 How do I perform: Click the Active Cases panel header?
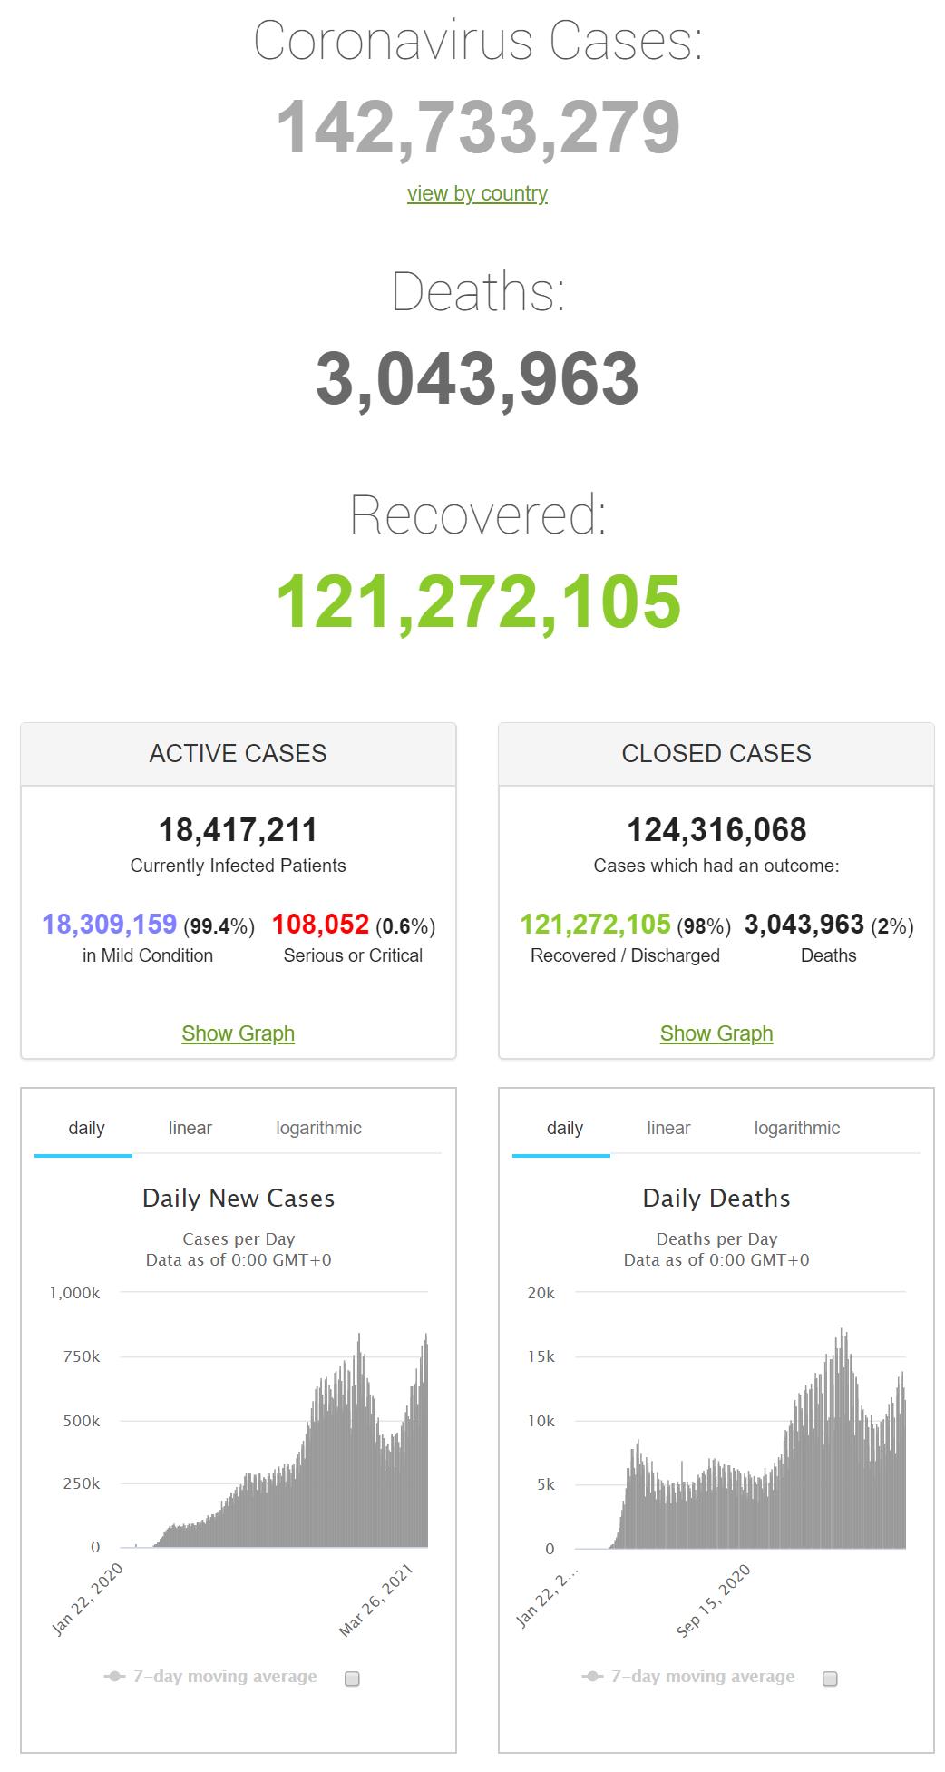tap(238, 754)
